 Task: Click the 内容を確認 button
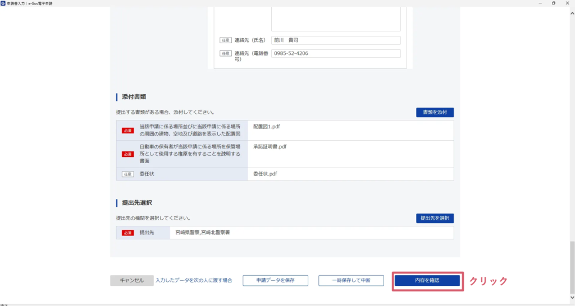click(427, 280)
